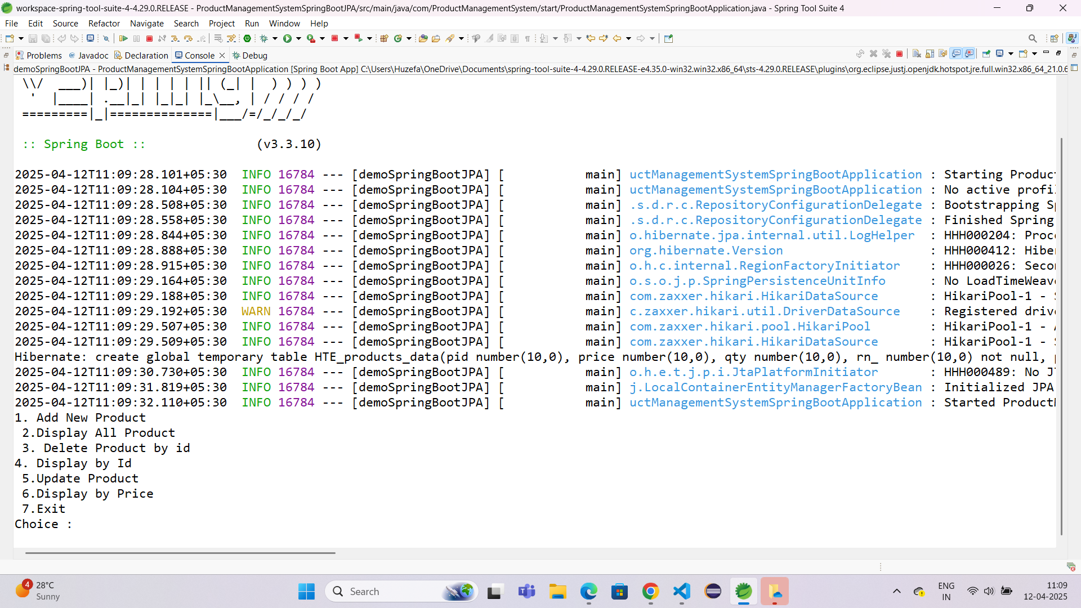Toggle Show Console When Standard Error Changes

[x=969, y=54]
